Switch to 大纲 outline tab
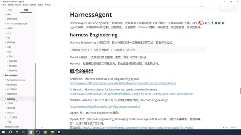241x135 pixels. [x=26, y=10]
